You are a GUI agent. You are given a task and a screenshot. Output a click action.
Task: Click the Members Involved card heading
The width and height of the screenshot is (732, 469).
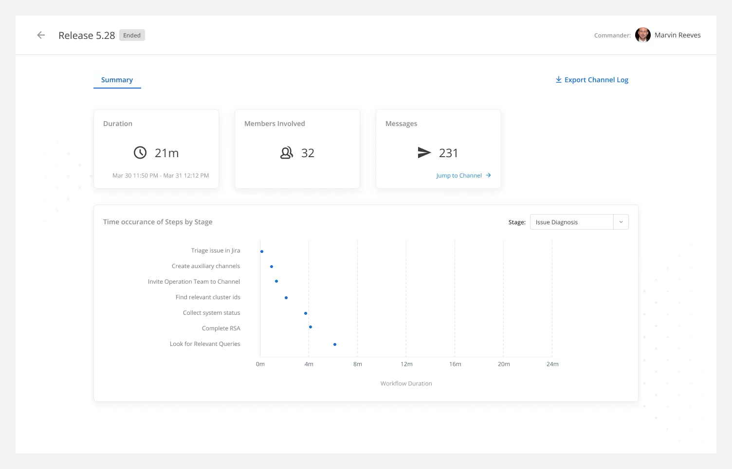(274, 124)
